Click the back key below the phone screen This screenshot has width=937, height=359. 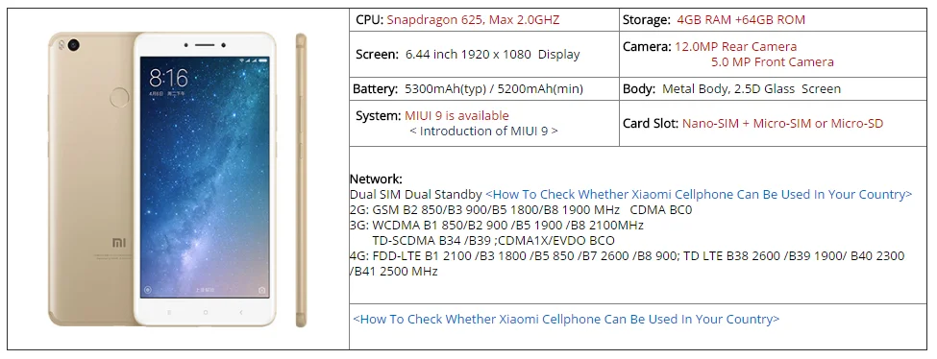click(241, 312)
